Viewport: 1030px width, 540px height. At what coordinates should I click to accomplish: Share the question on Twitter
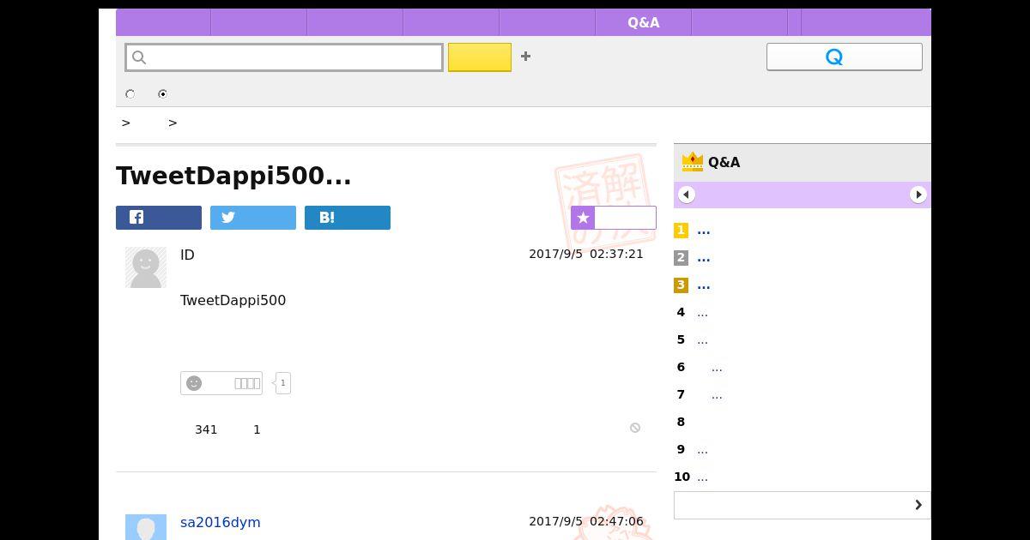tap(253, 218)
